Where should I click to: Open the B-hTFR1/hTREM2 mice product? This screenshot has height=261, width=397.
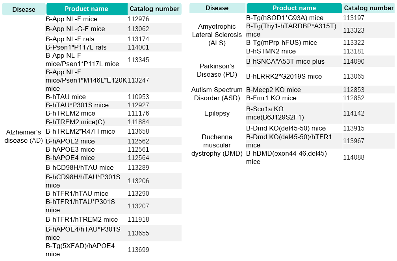click(82, 219)
